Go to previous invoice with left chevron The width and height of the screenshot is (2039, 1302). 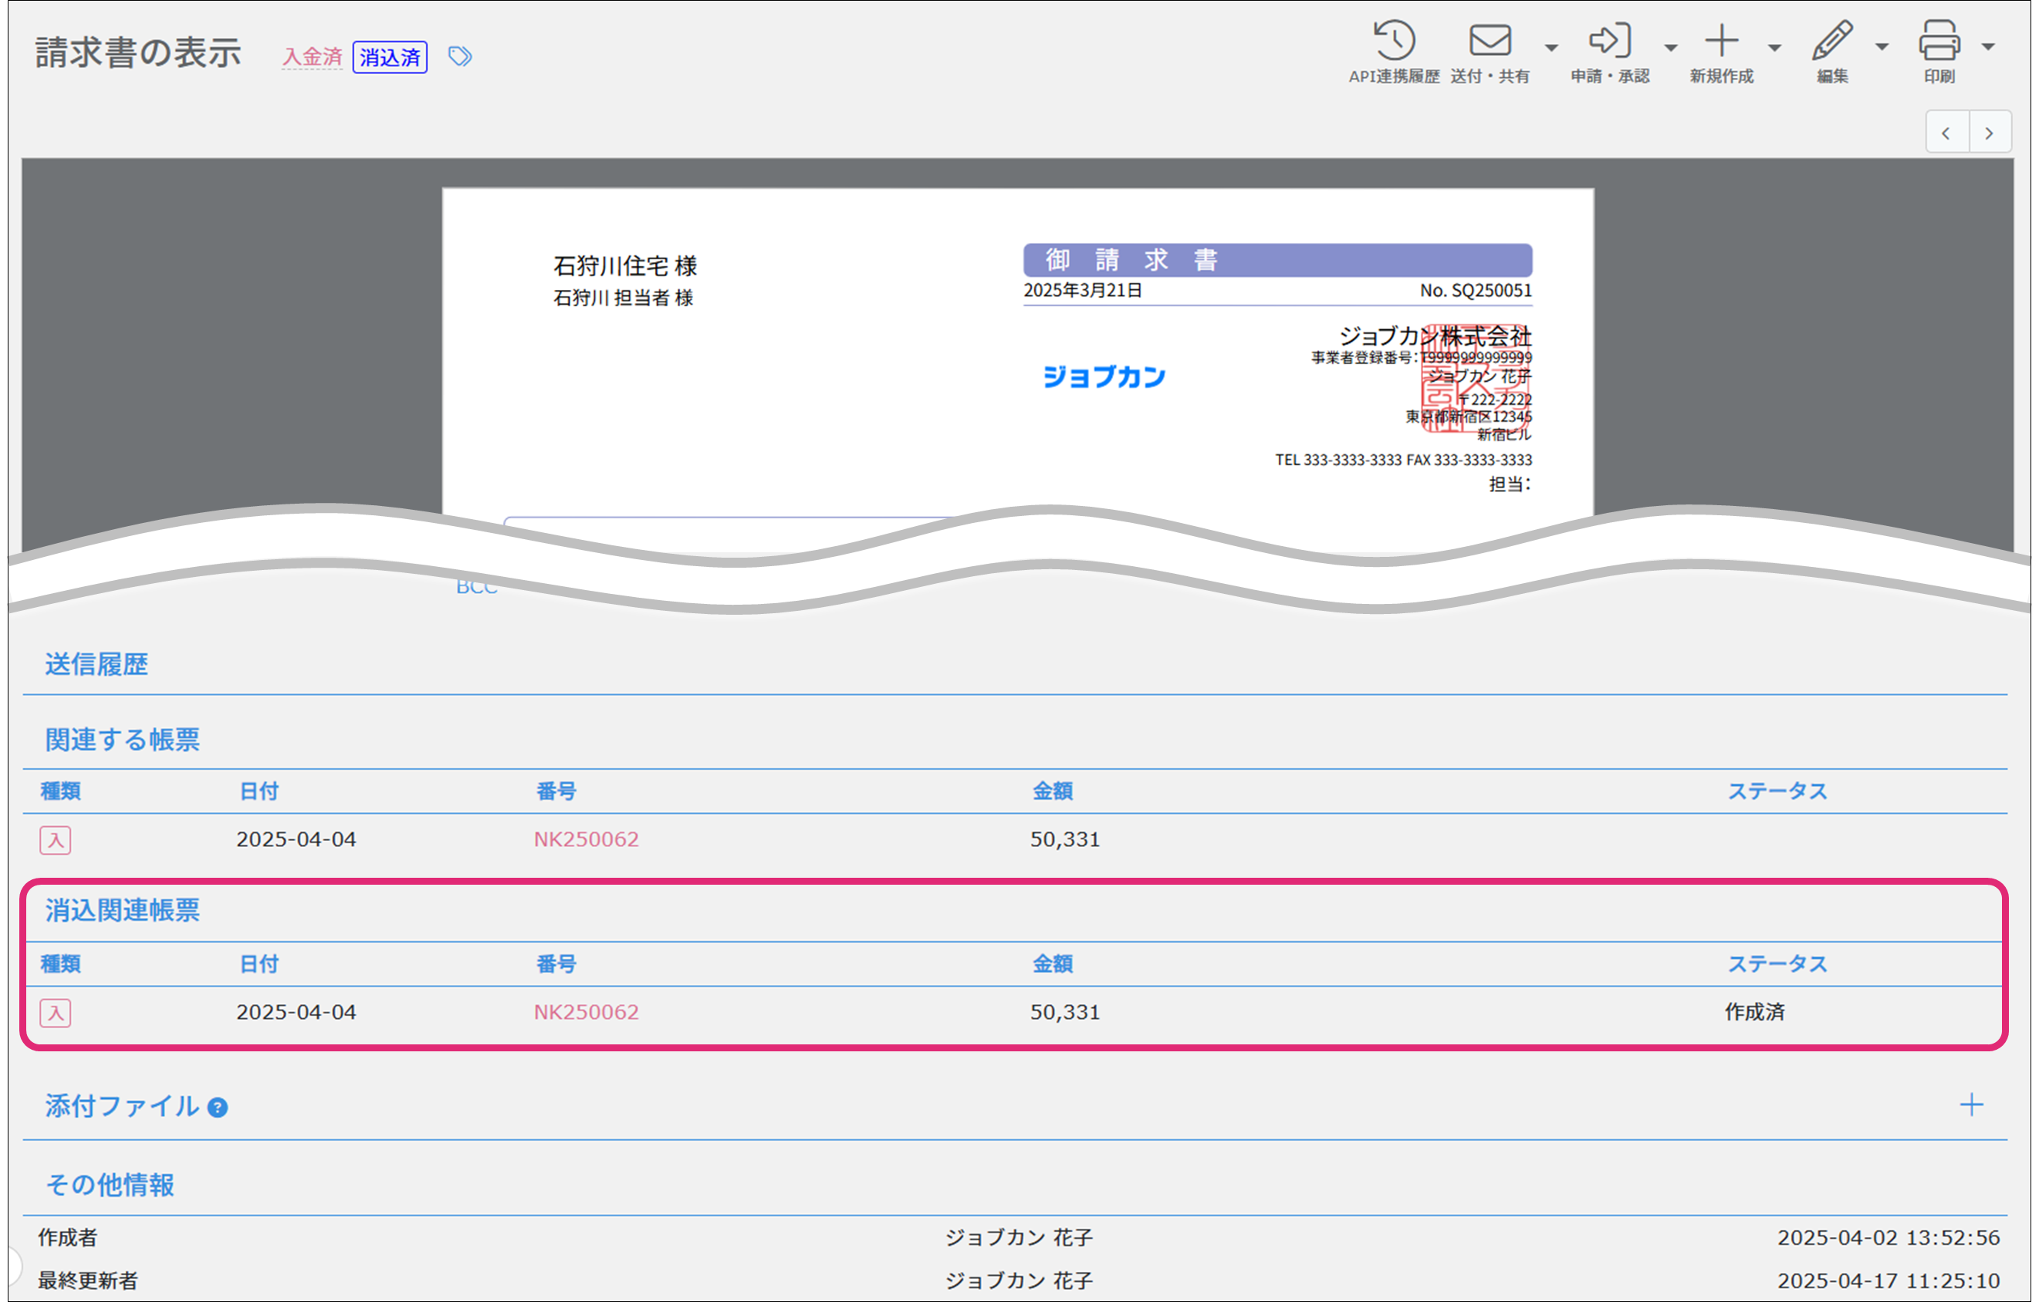coord(1946,133)
